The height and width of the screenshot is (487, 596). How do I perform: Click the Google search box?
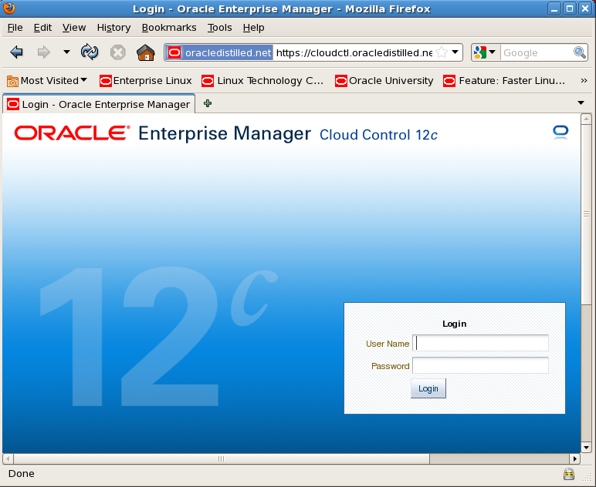click(537, 52)
